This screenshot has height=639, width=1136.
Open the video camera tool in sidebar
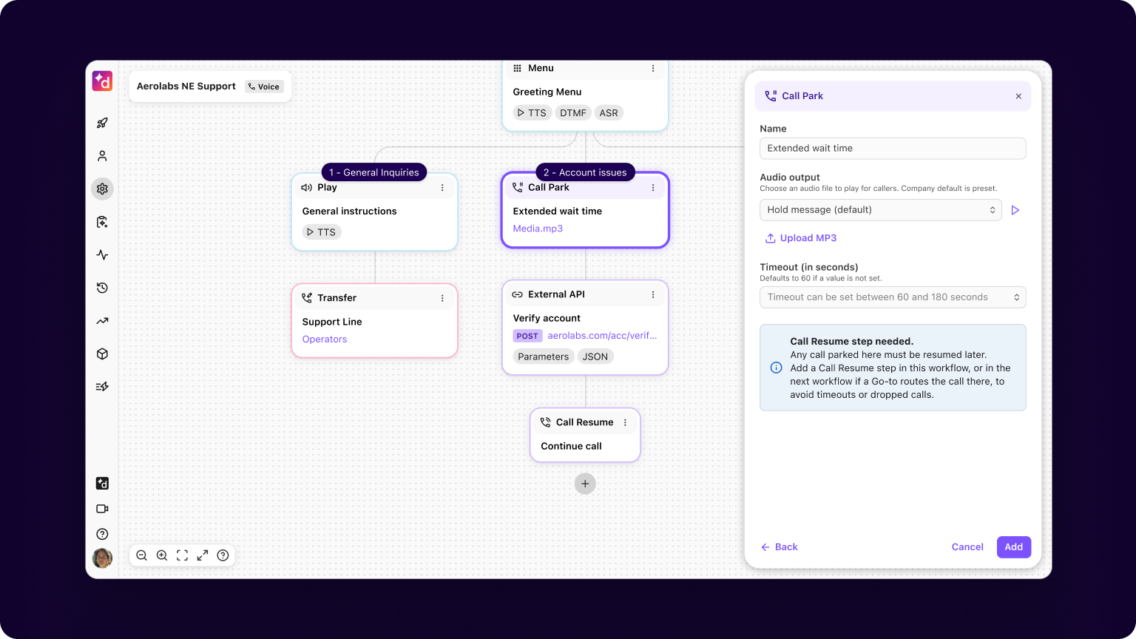102,509
